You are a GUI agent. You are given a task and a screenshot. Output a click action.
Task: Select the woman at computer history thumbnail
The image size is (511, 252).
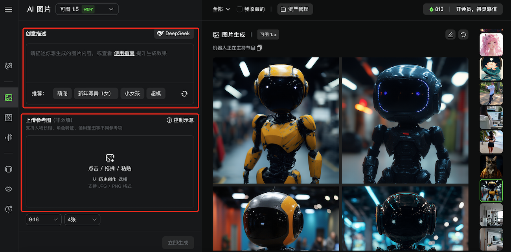[491, 117]
